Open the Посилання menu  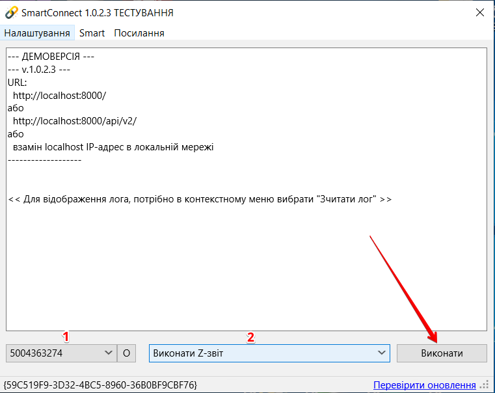139,33
